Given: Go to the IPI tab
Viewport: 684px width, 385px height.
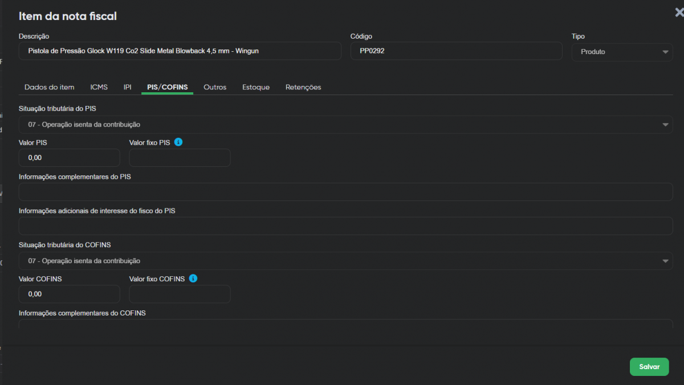Looking at the screenshot, I should coord(128,87).
